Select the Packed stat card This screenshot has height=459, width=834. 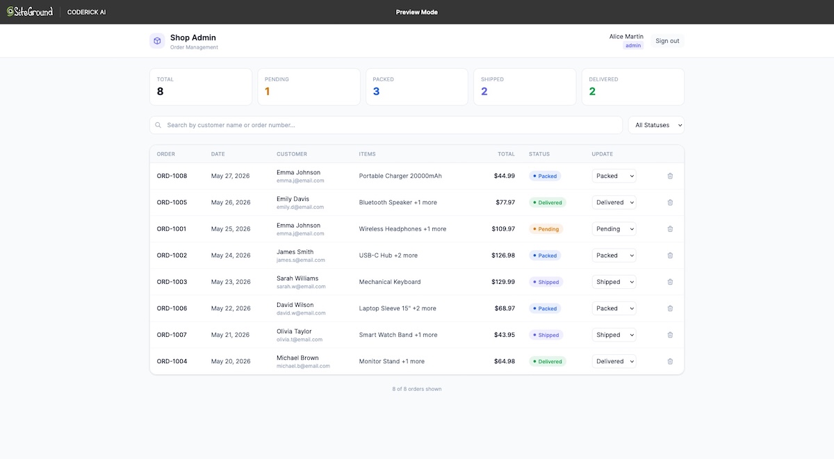tap(417, 87)
